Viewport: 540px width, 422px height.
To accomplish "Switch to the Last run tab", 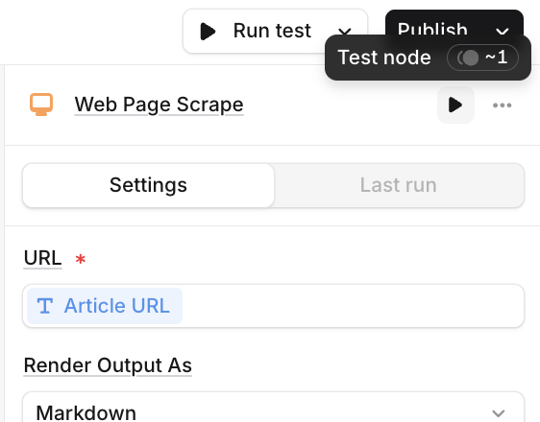I will [399, 185].
